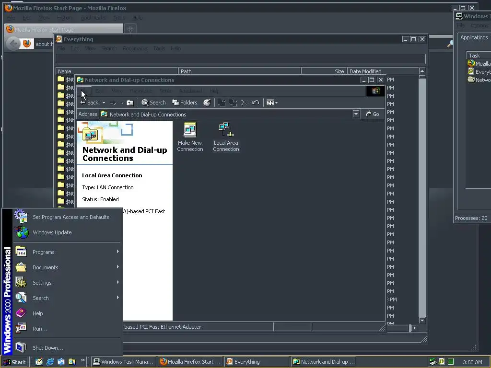Click the Task column header in Task Manager
Screen dimensions: 491x368
(x=479, y=56)
